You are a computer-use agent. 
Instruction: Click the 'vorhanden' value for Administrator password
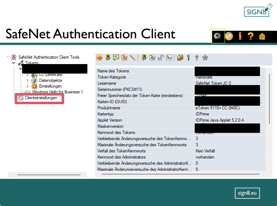205,157
